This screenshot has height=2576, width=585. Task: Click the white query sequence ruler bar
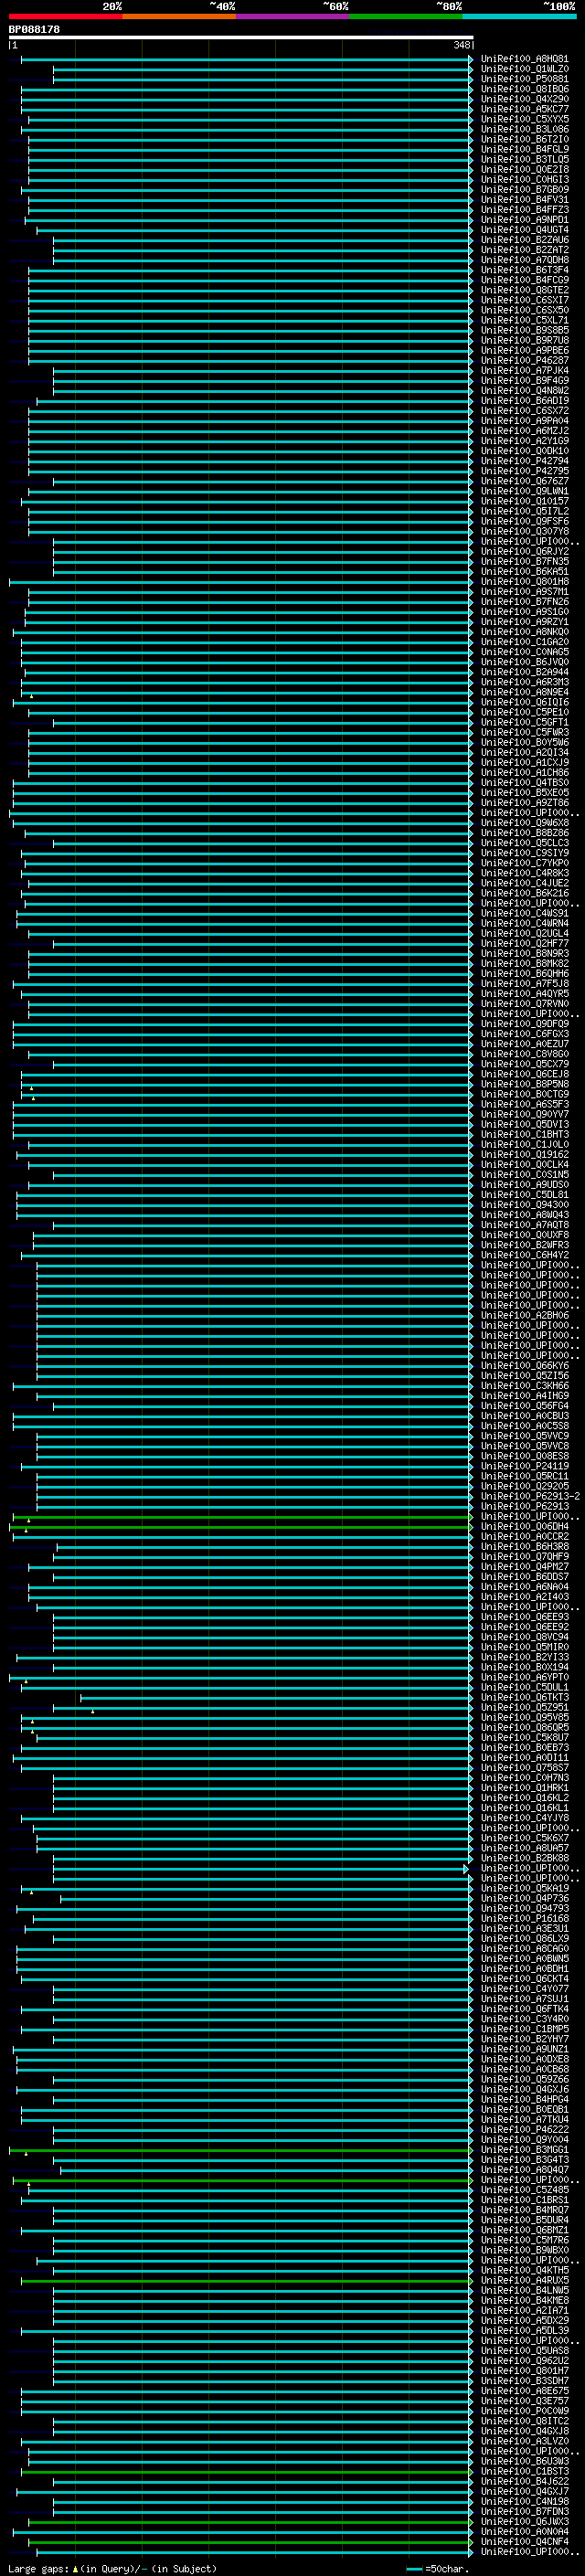(x=241, y=38)
